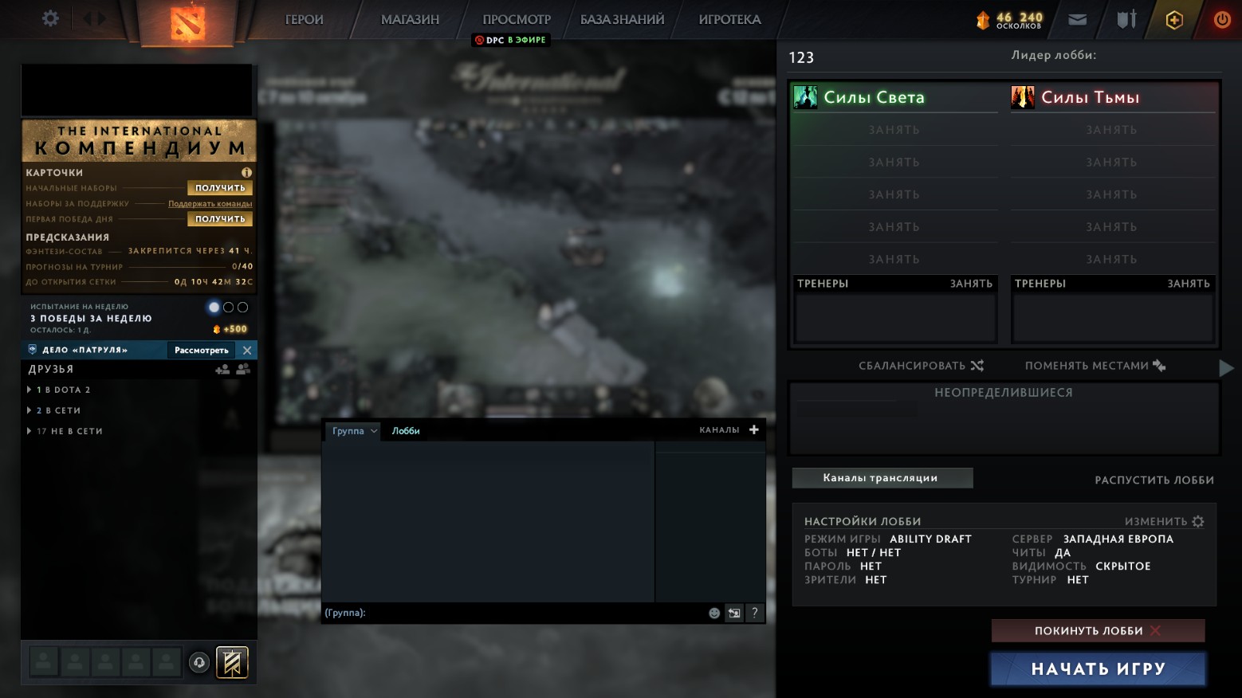
Task: Open the Просмотр menu
Action: tap(517, 19)
